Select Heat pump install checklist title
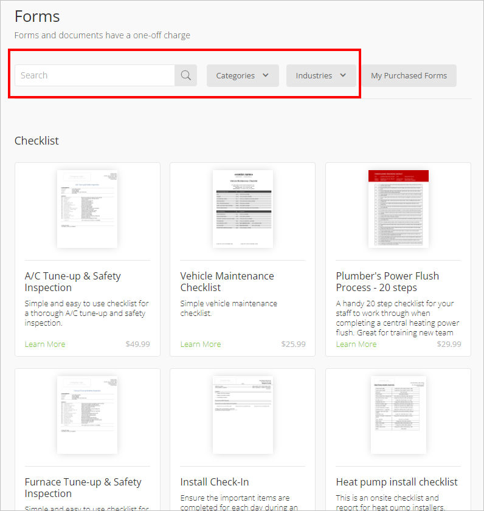Viewport: 484px width, 511px height. [x=396, y=482]
